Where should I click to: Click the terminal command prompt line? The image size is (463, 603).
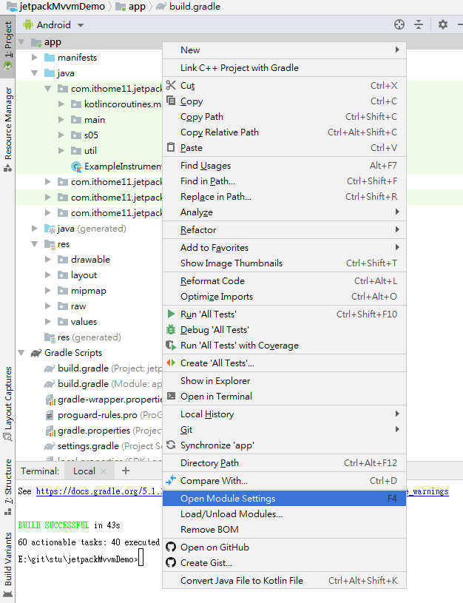pyautogui.click(x=81, y=559)
